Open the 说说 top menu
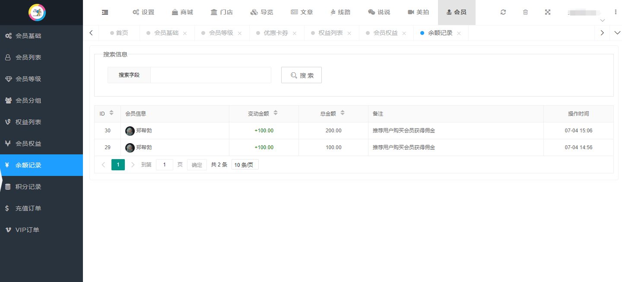Viewport: 622px width, 282px height. (379, 13)
